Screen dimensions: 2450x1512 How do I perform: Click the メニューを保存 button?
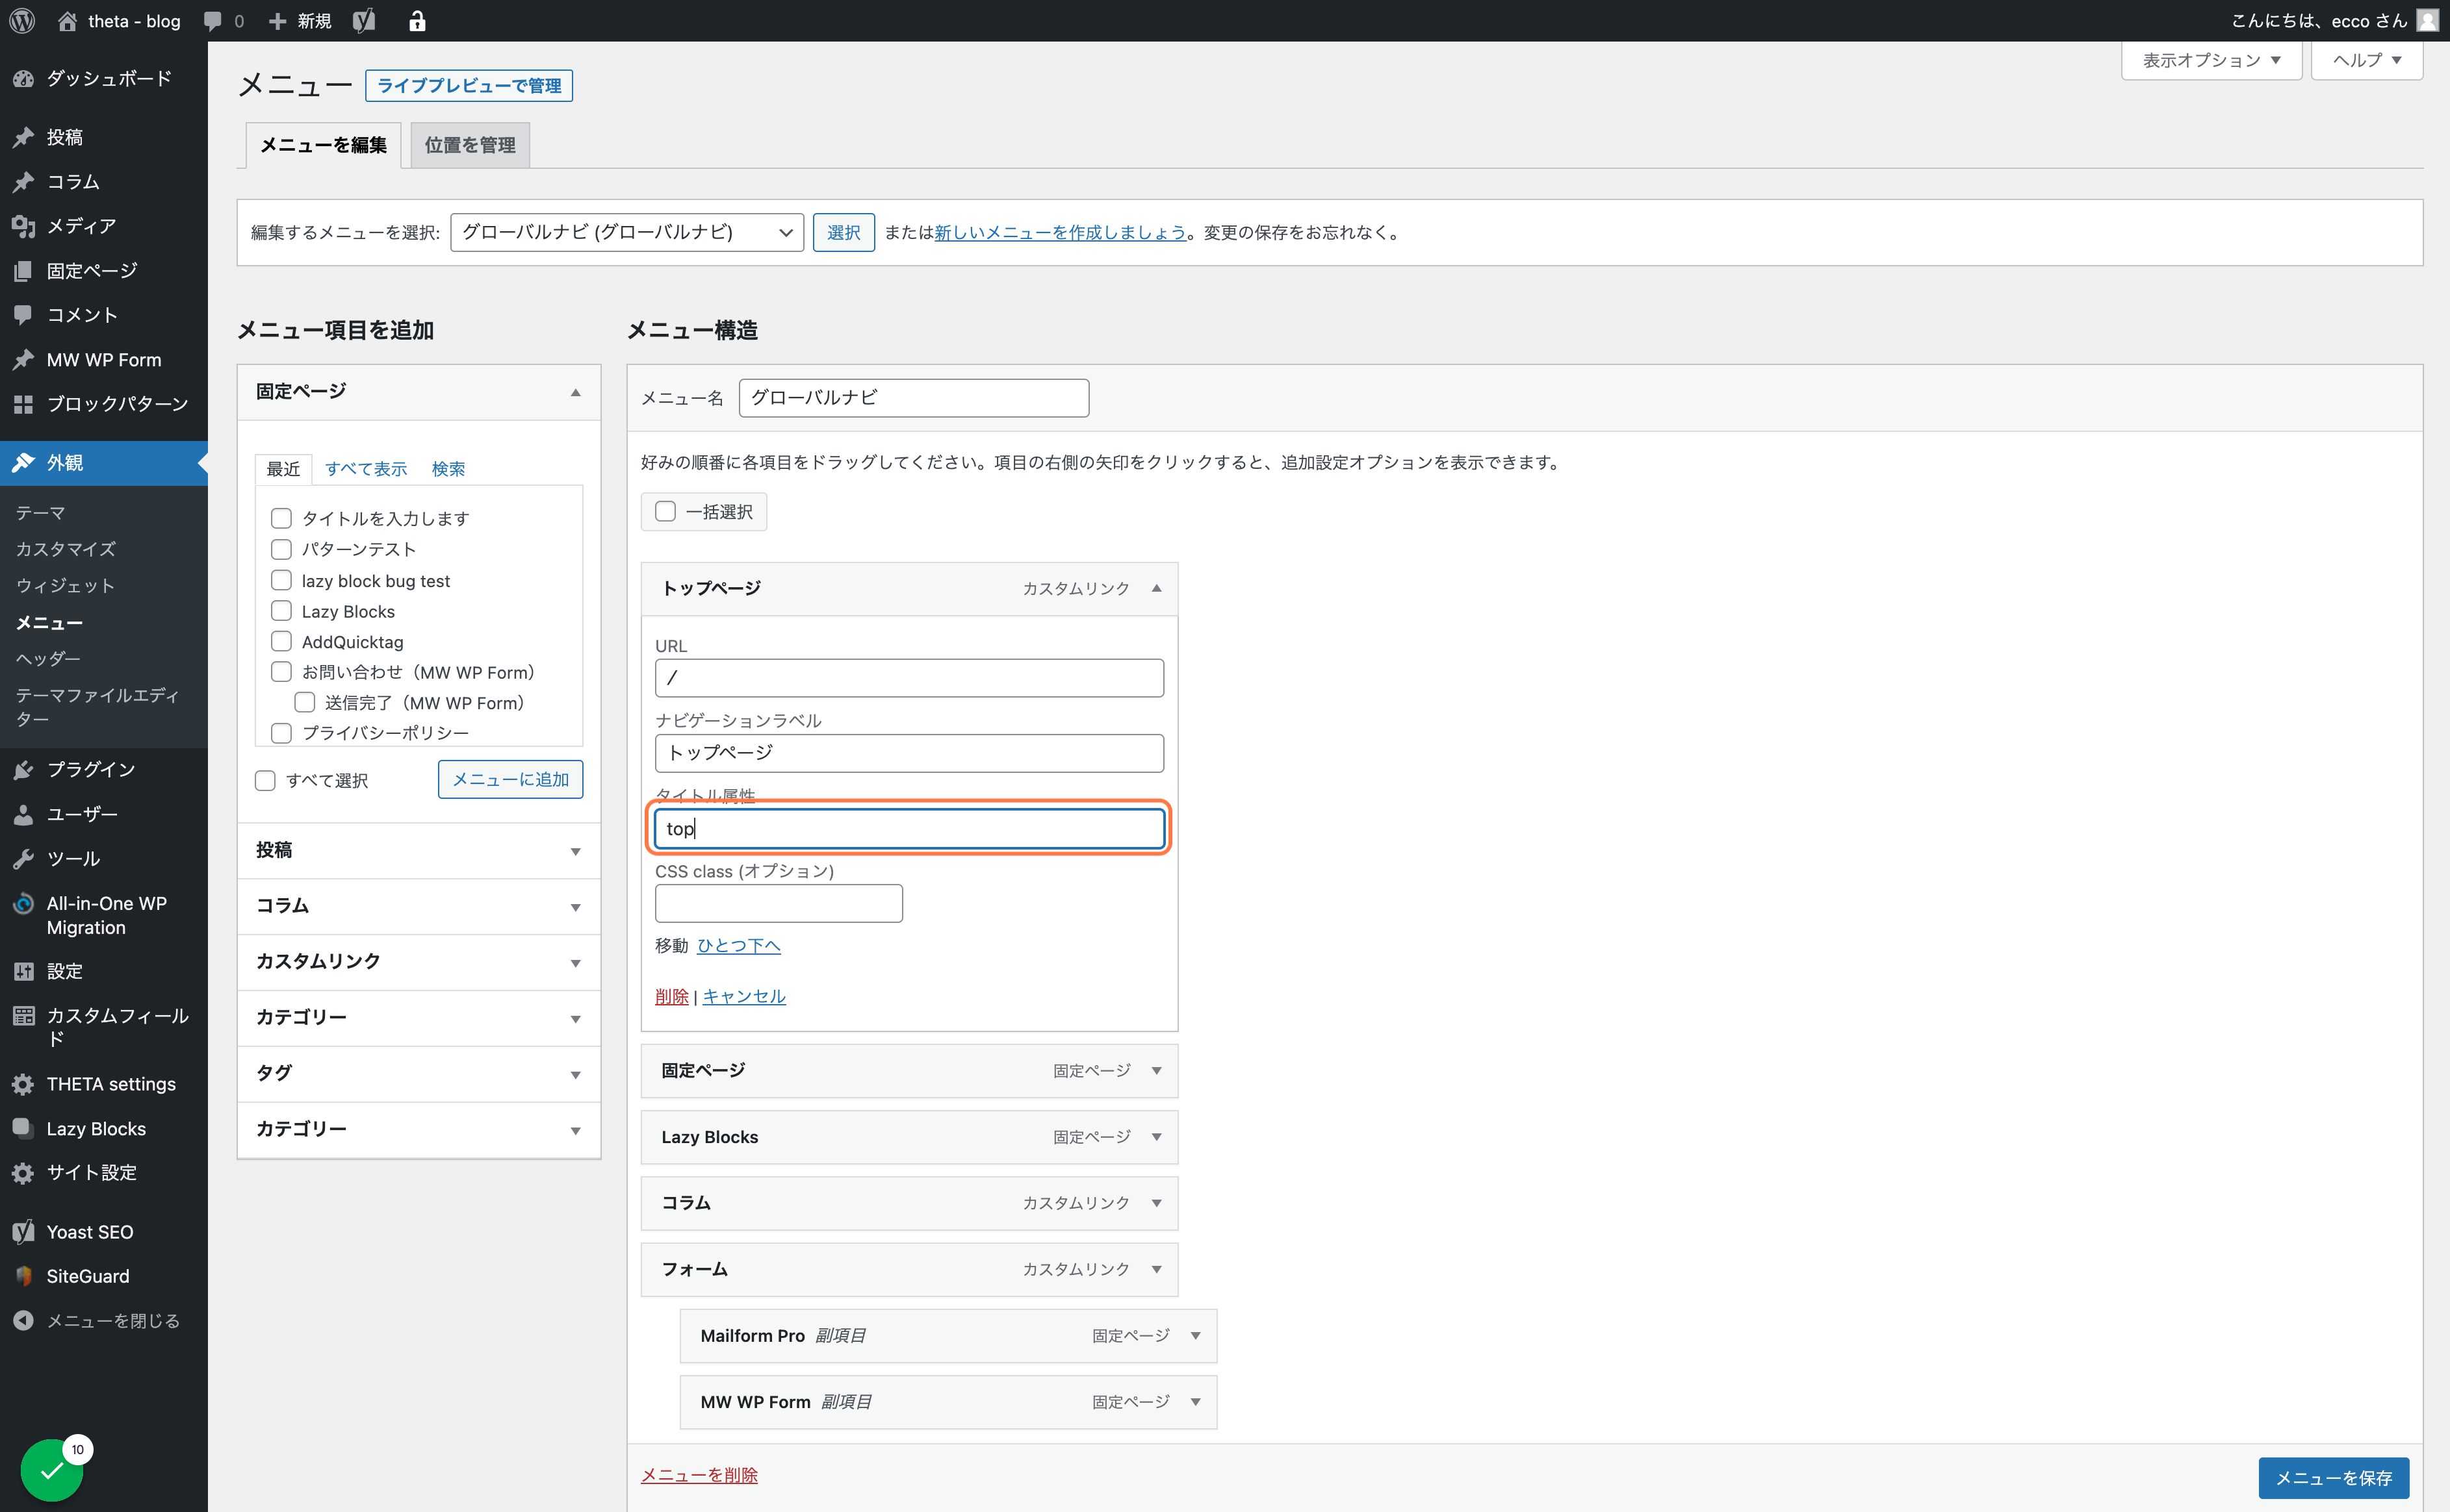coord(2333,1477)
